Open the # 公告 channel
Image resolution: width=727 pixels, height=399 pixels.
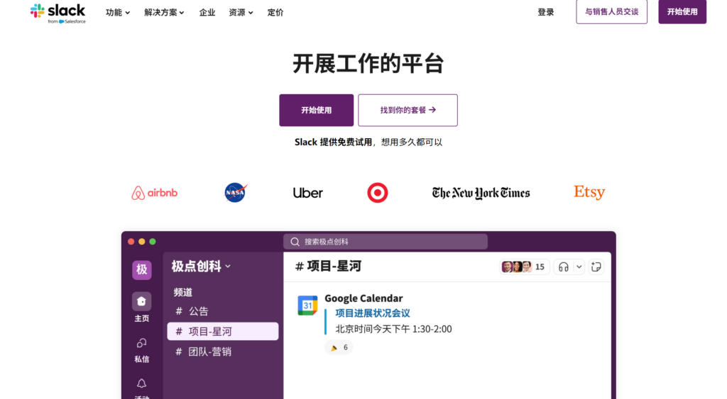(x=192, y=311)
